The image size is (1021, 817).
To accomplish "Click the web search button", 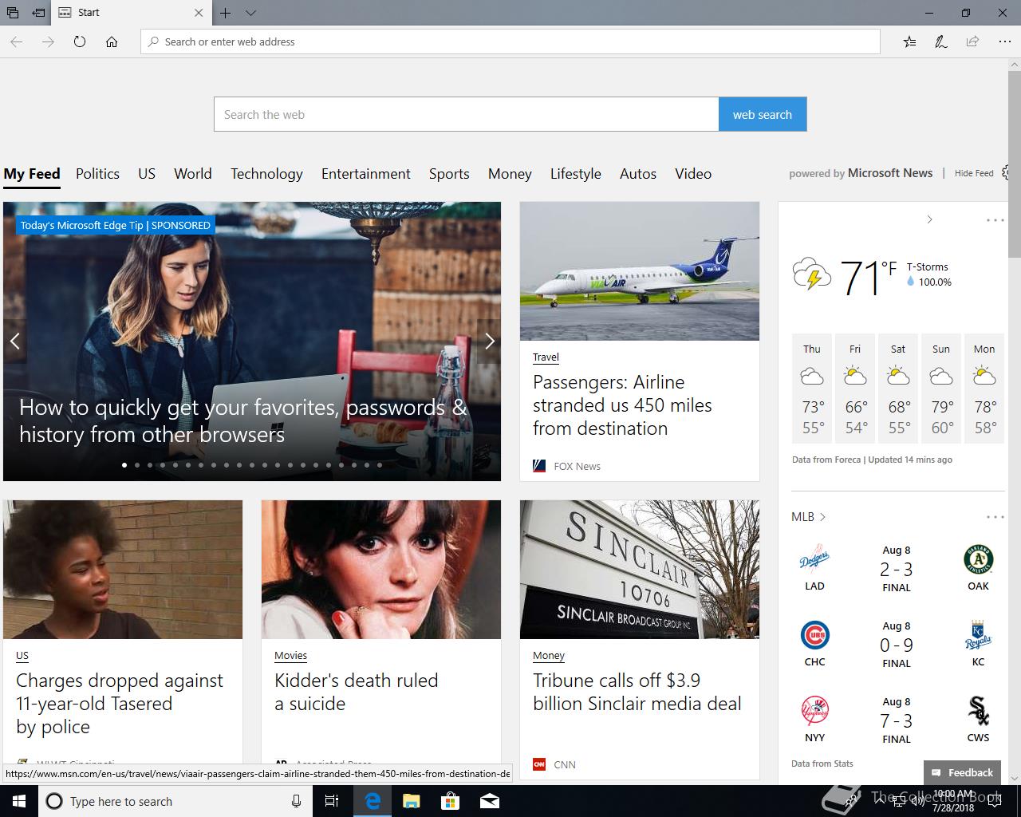I will click(763, 114).
